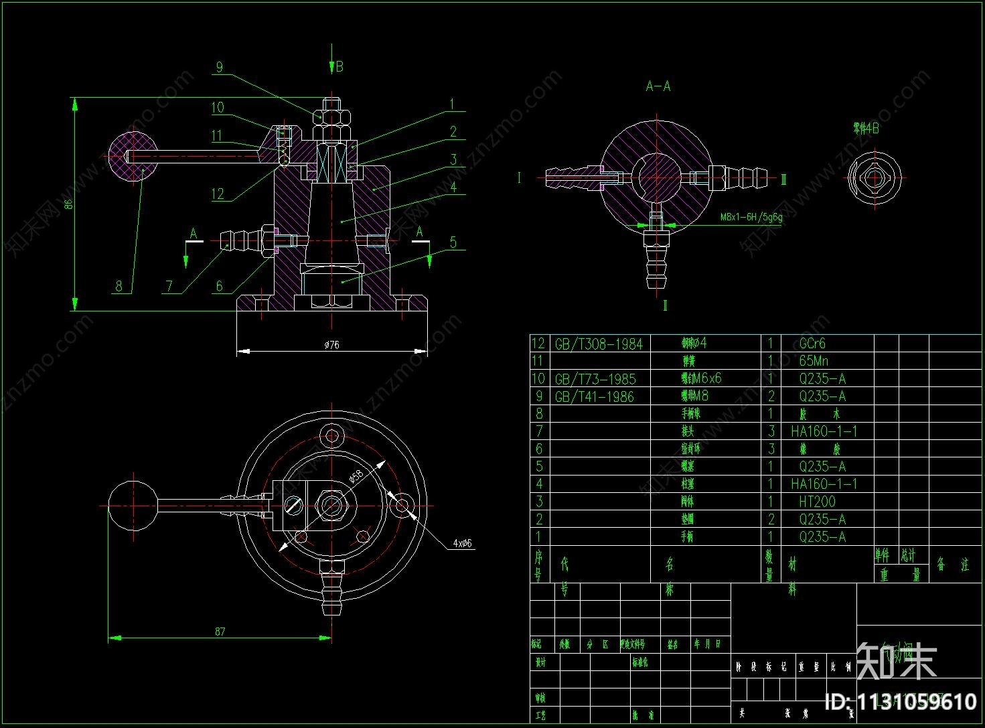Viewport: 985px width, 728px height.
Task: Click the 65Mn material cell
Action: pyautogui.click(x=814, y=361)
